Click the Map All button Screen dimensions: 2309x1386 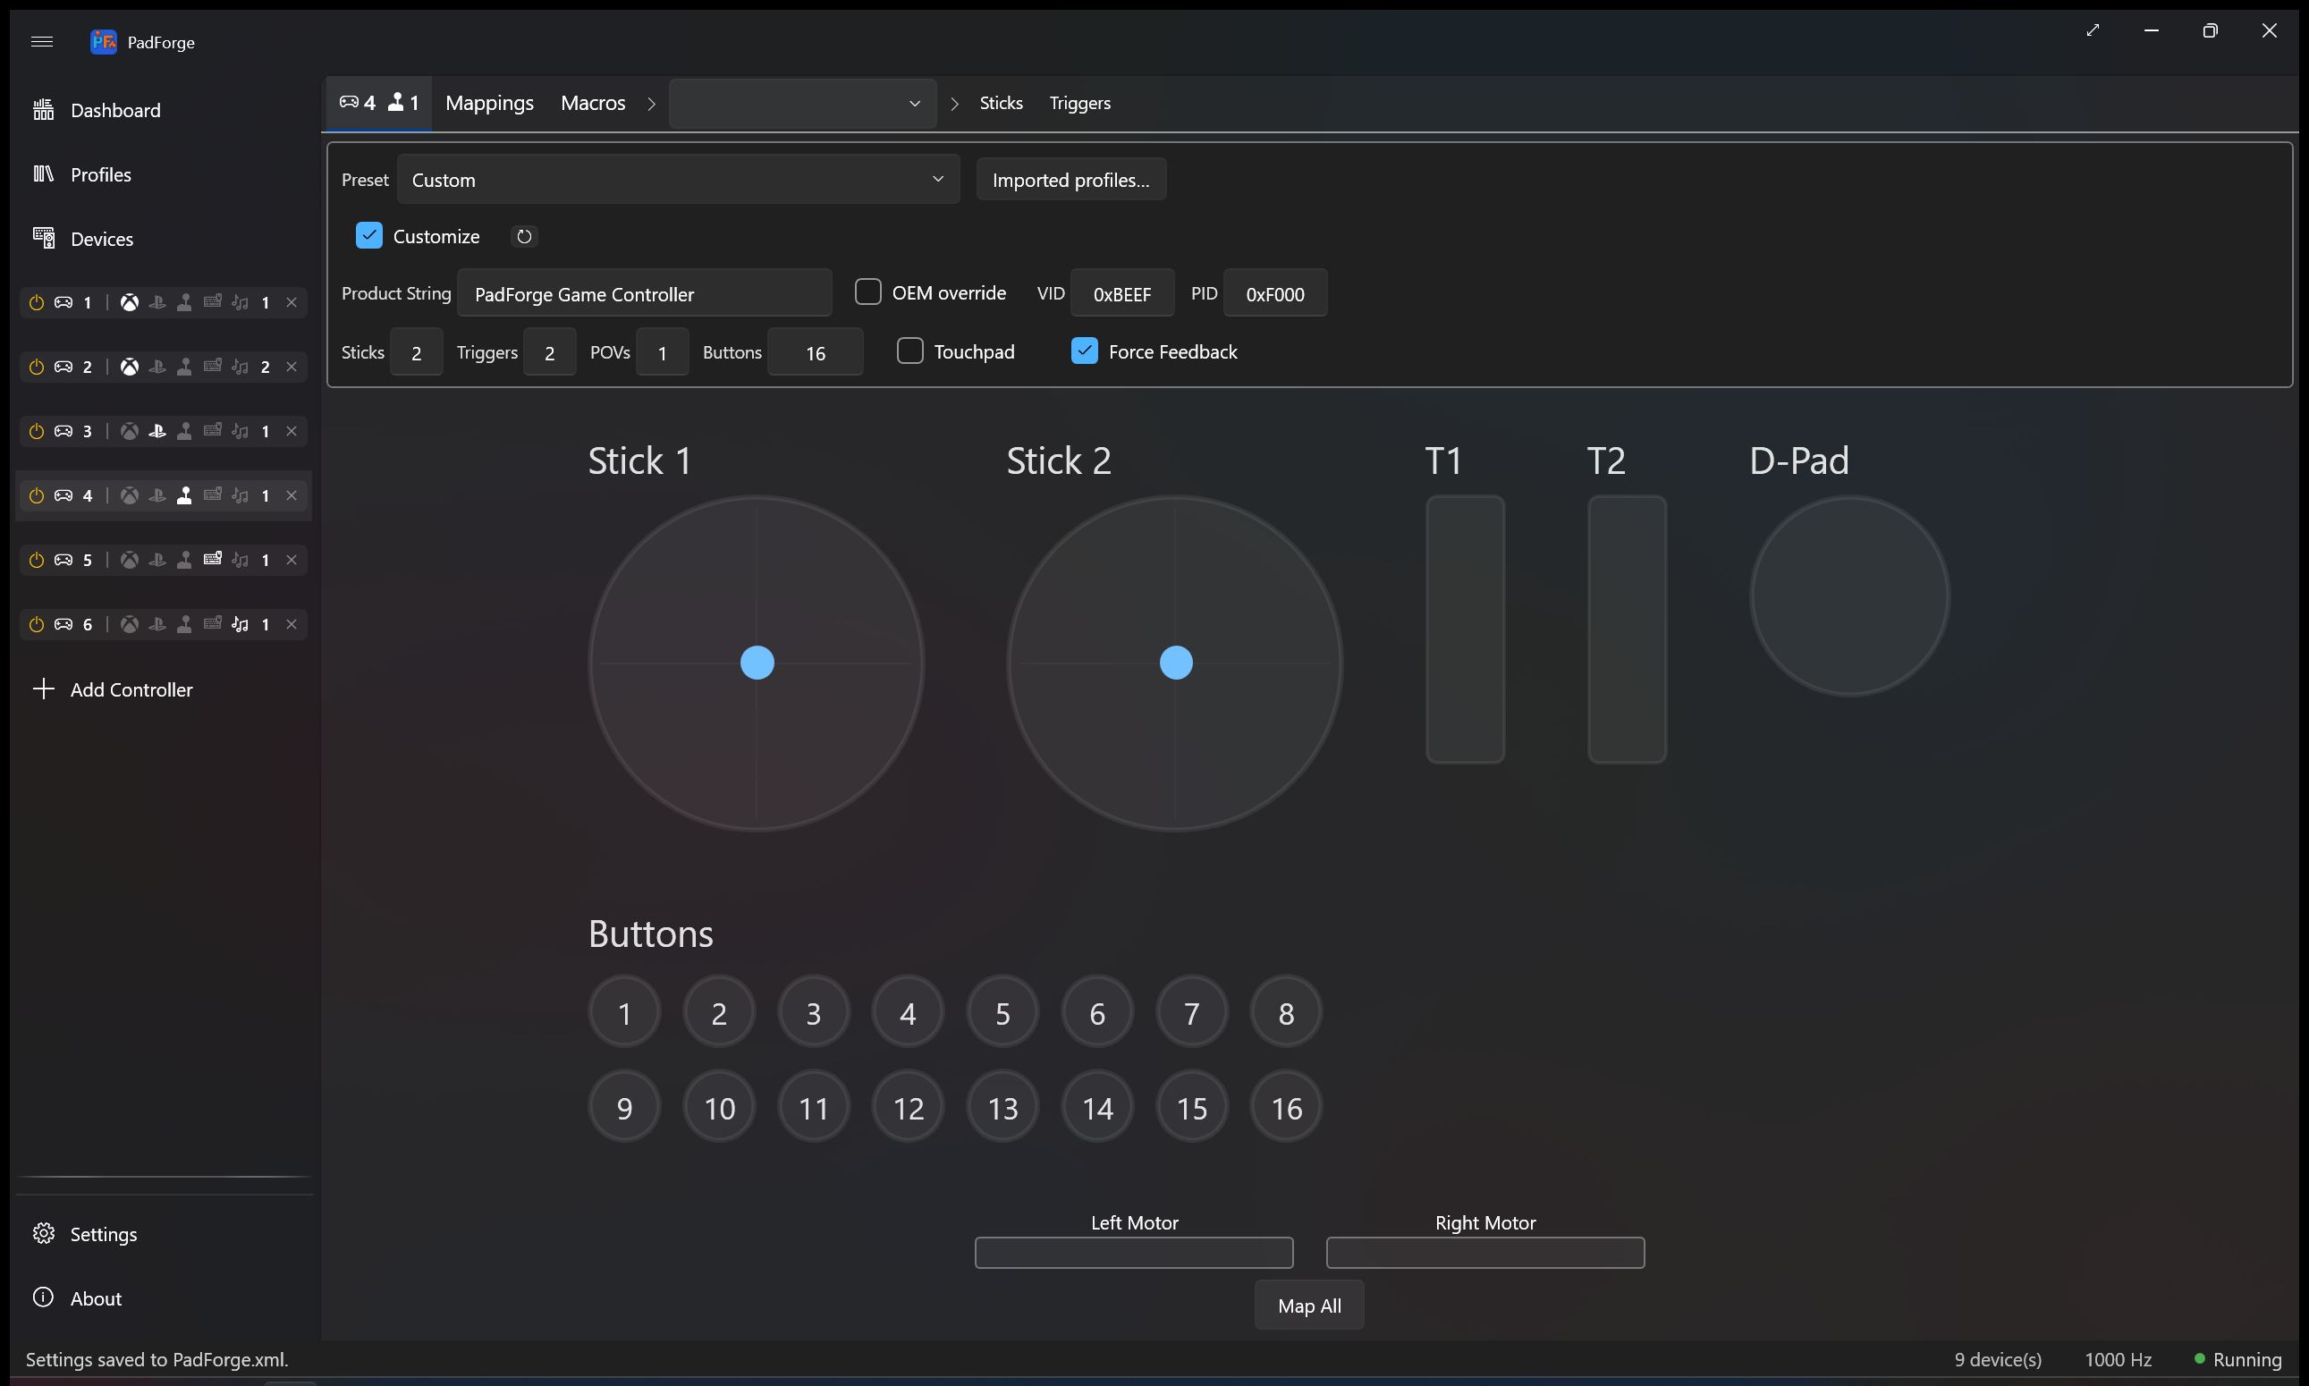[1309, 1306]
